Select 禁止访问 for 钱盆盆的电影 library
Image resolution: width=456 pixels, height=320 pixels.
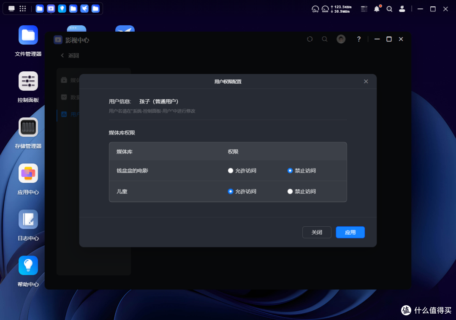(x=290, y=171)
